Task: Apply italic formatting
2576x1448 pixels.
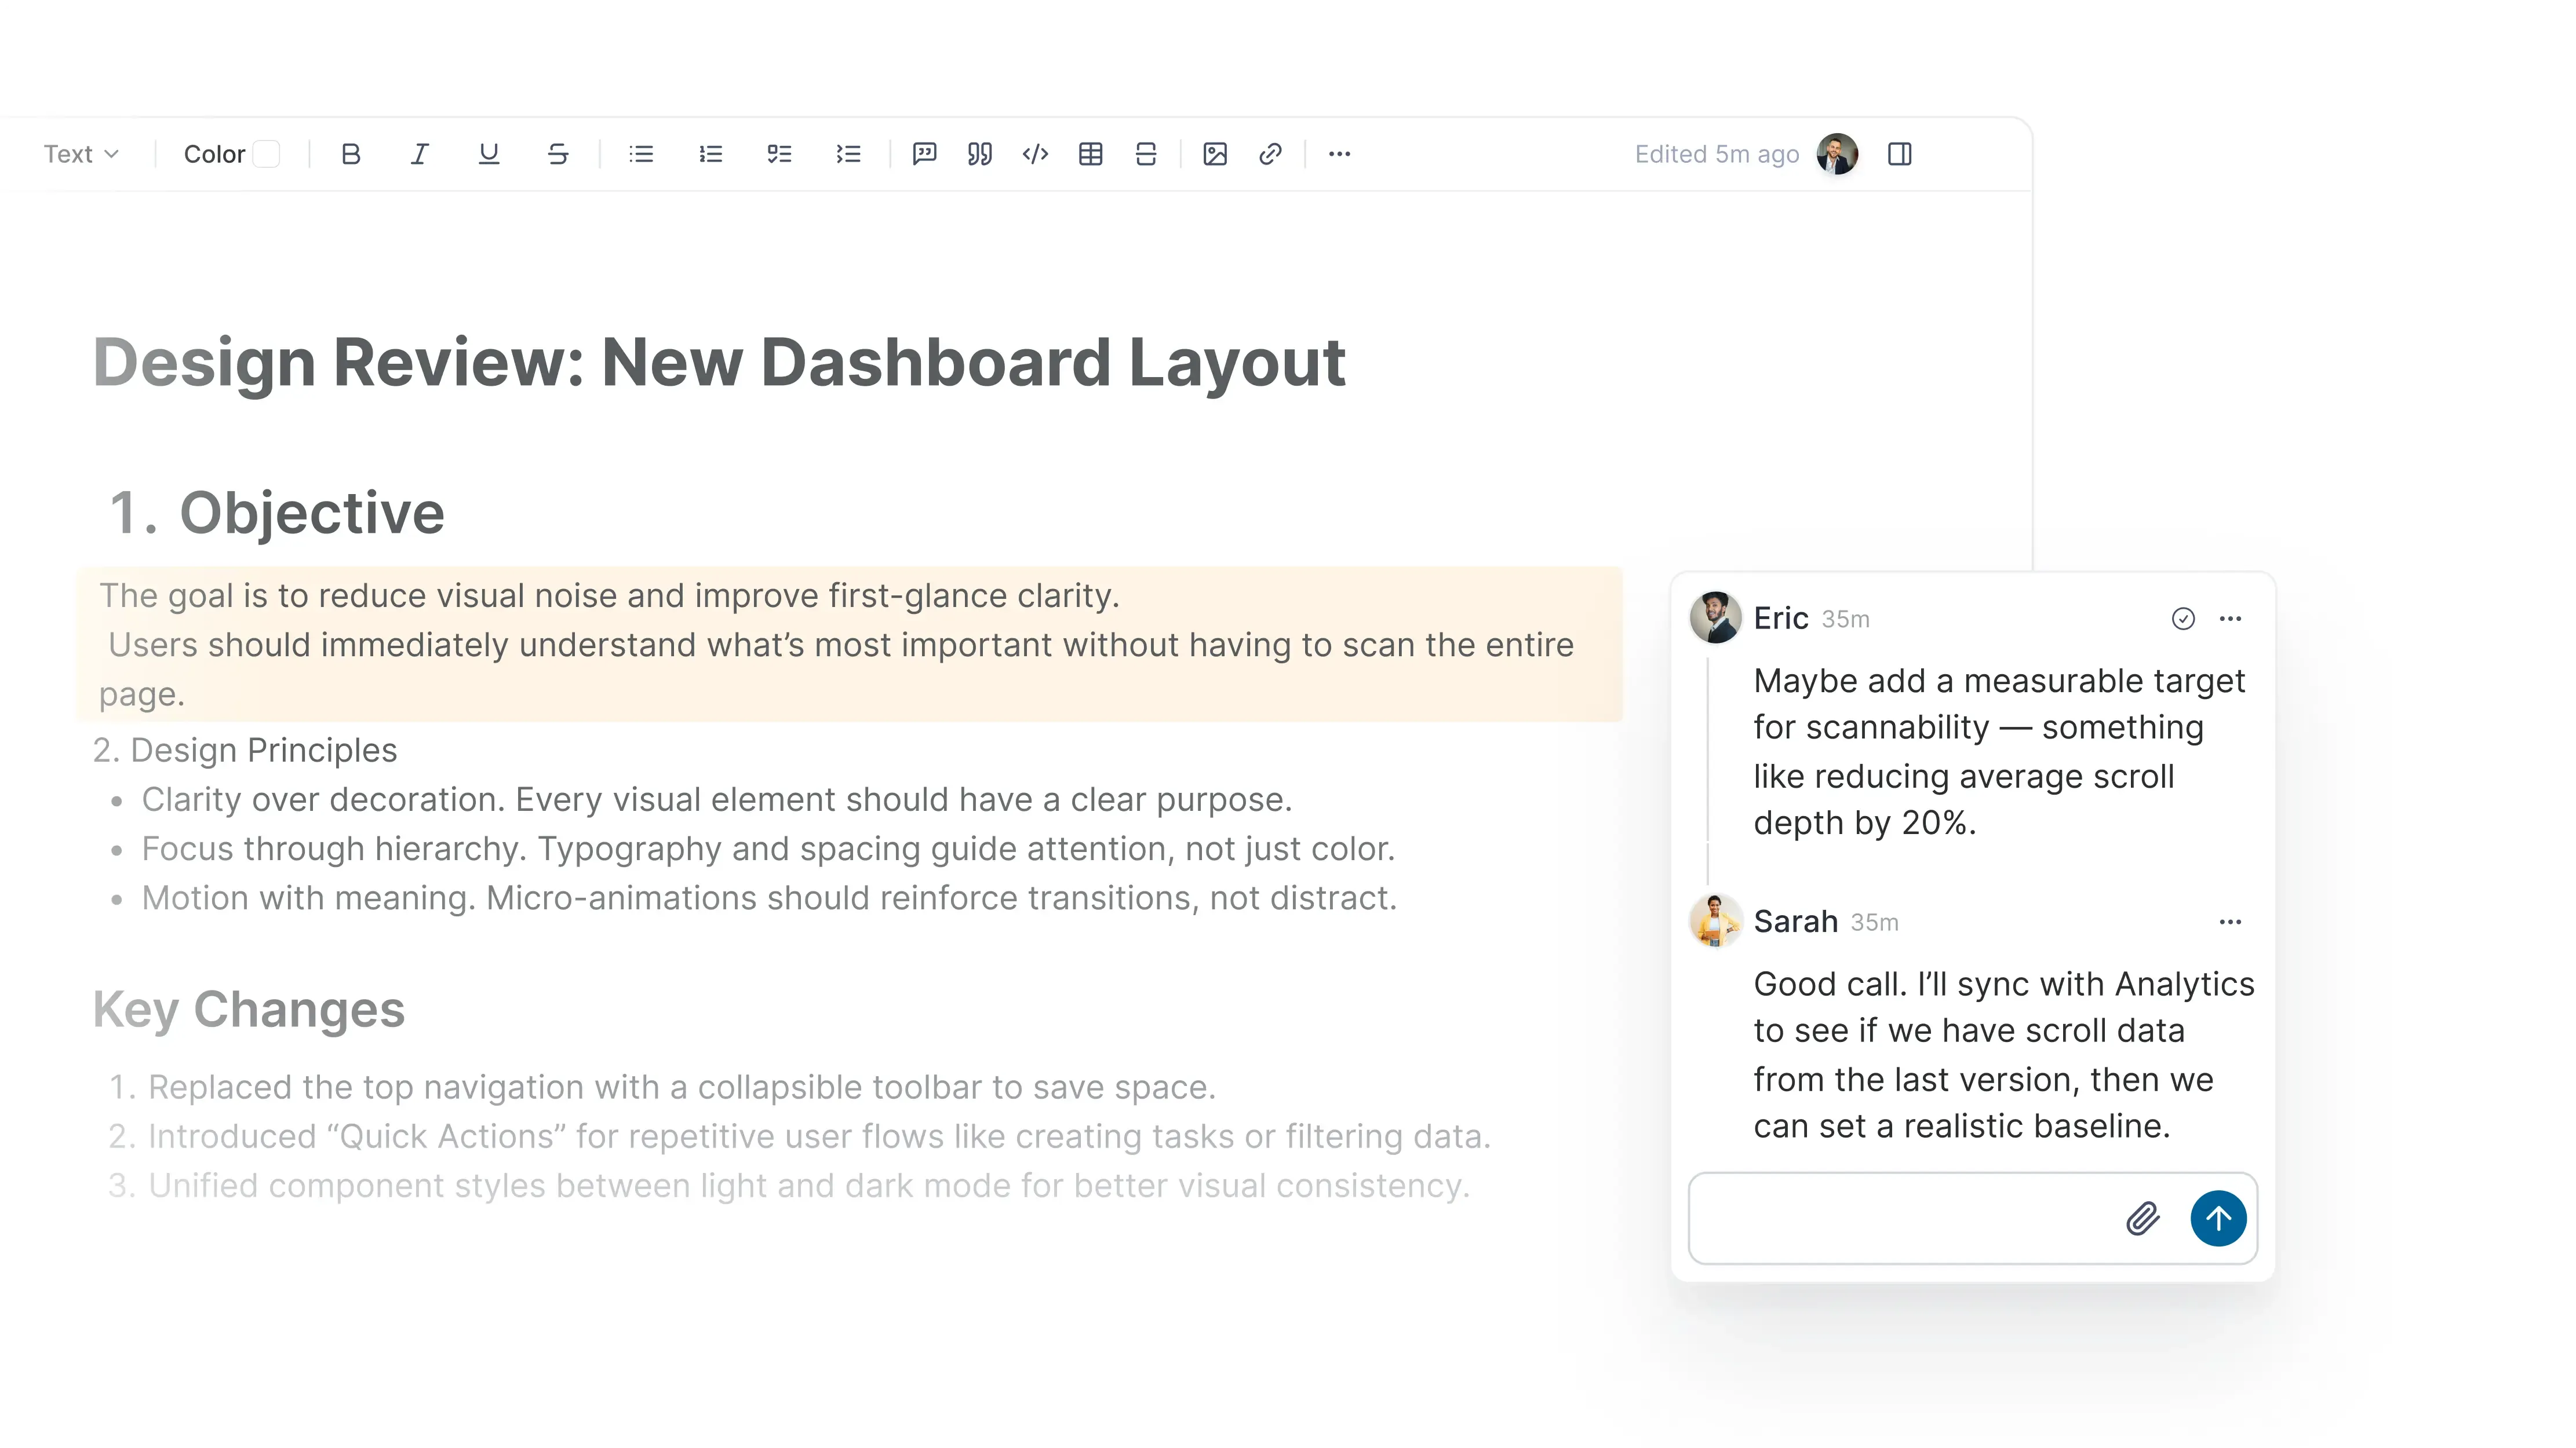Action: (x=419, y=154)
